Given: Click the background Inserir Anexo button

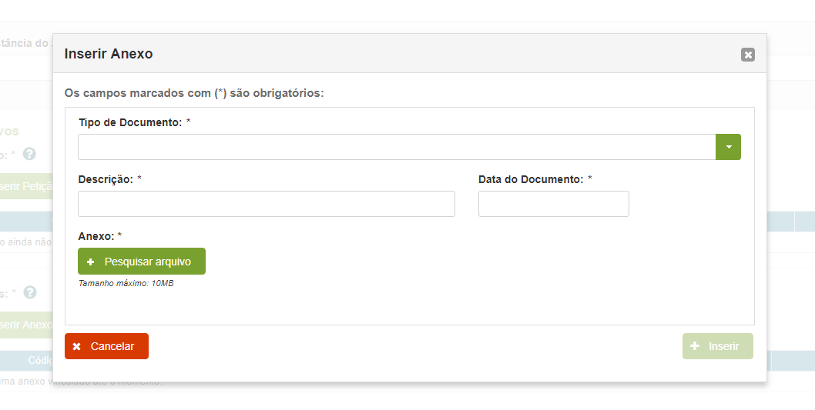Looking at the screenshot, I should (26, 325).
